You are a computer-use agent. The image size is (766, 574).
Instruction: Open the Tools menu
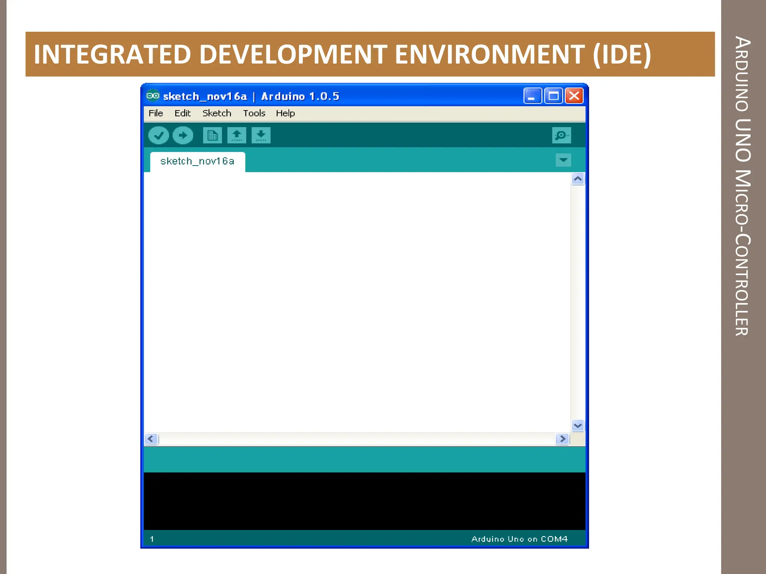(254, 113)
